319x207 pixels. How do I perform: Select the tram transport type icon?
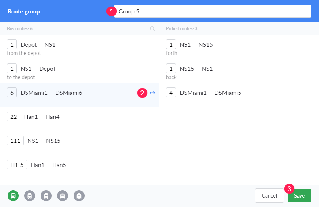[46, 196]
